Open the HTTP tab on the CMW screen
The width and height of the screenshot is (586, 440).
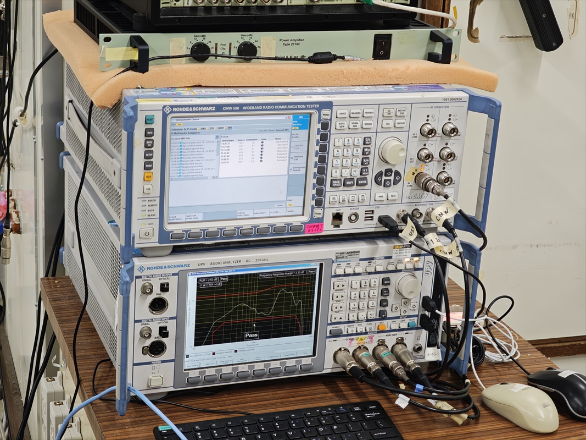click(220, 128)
